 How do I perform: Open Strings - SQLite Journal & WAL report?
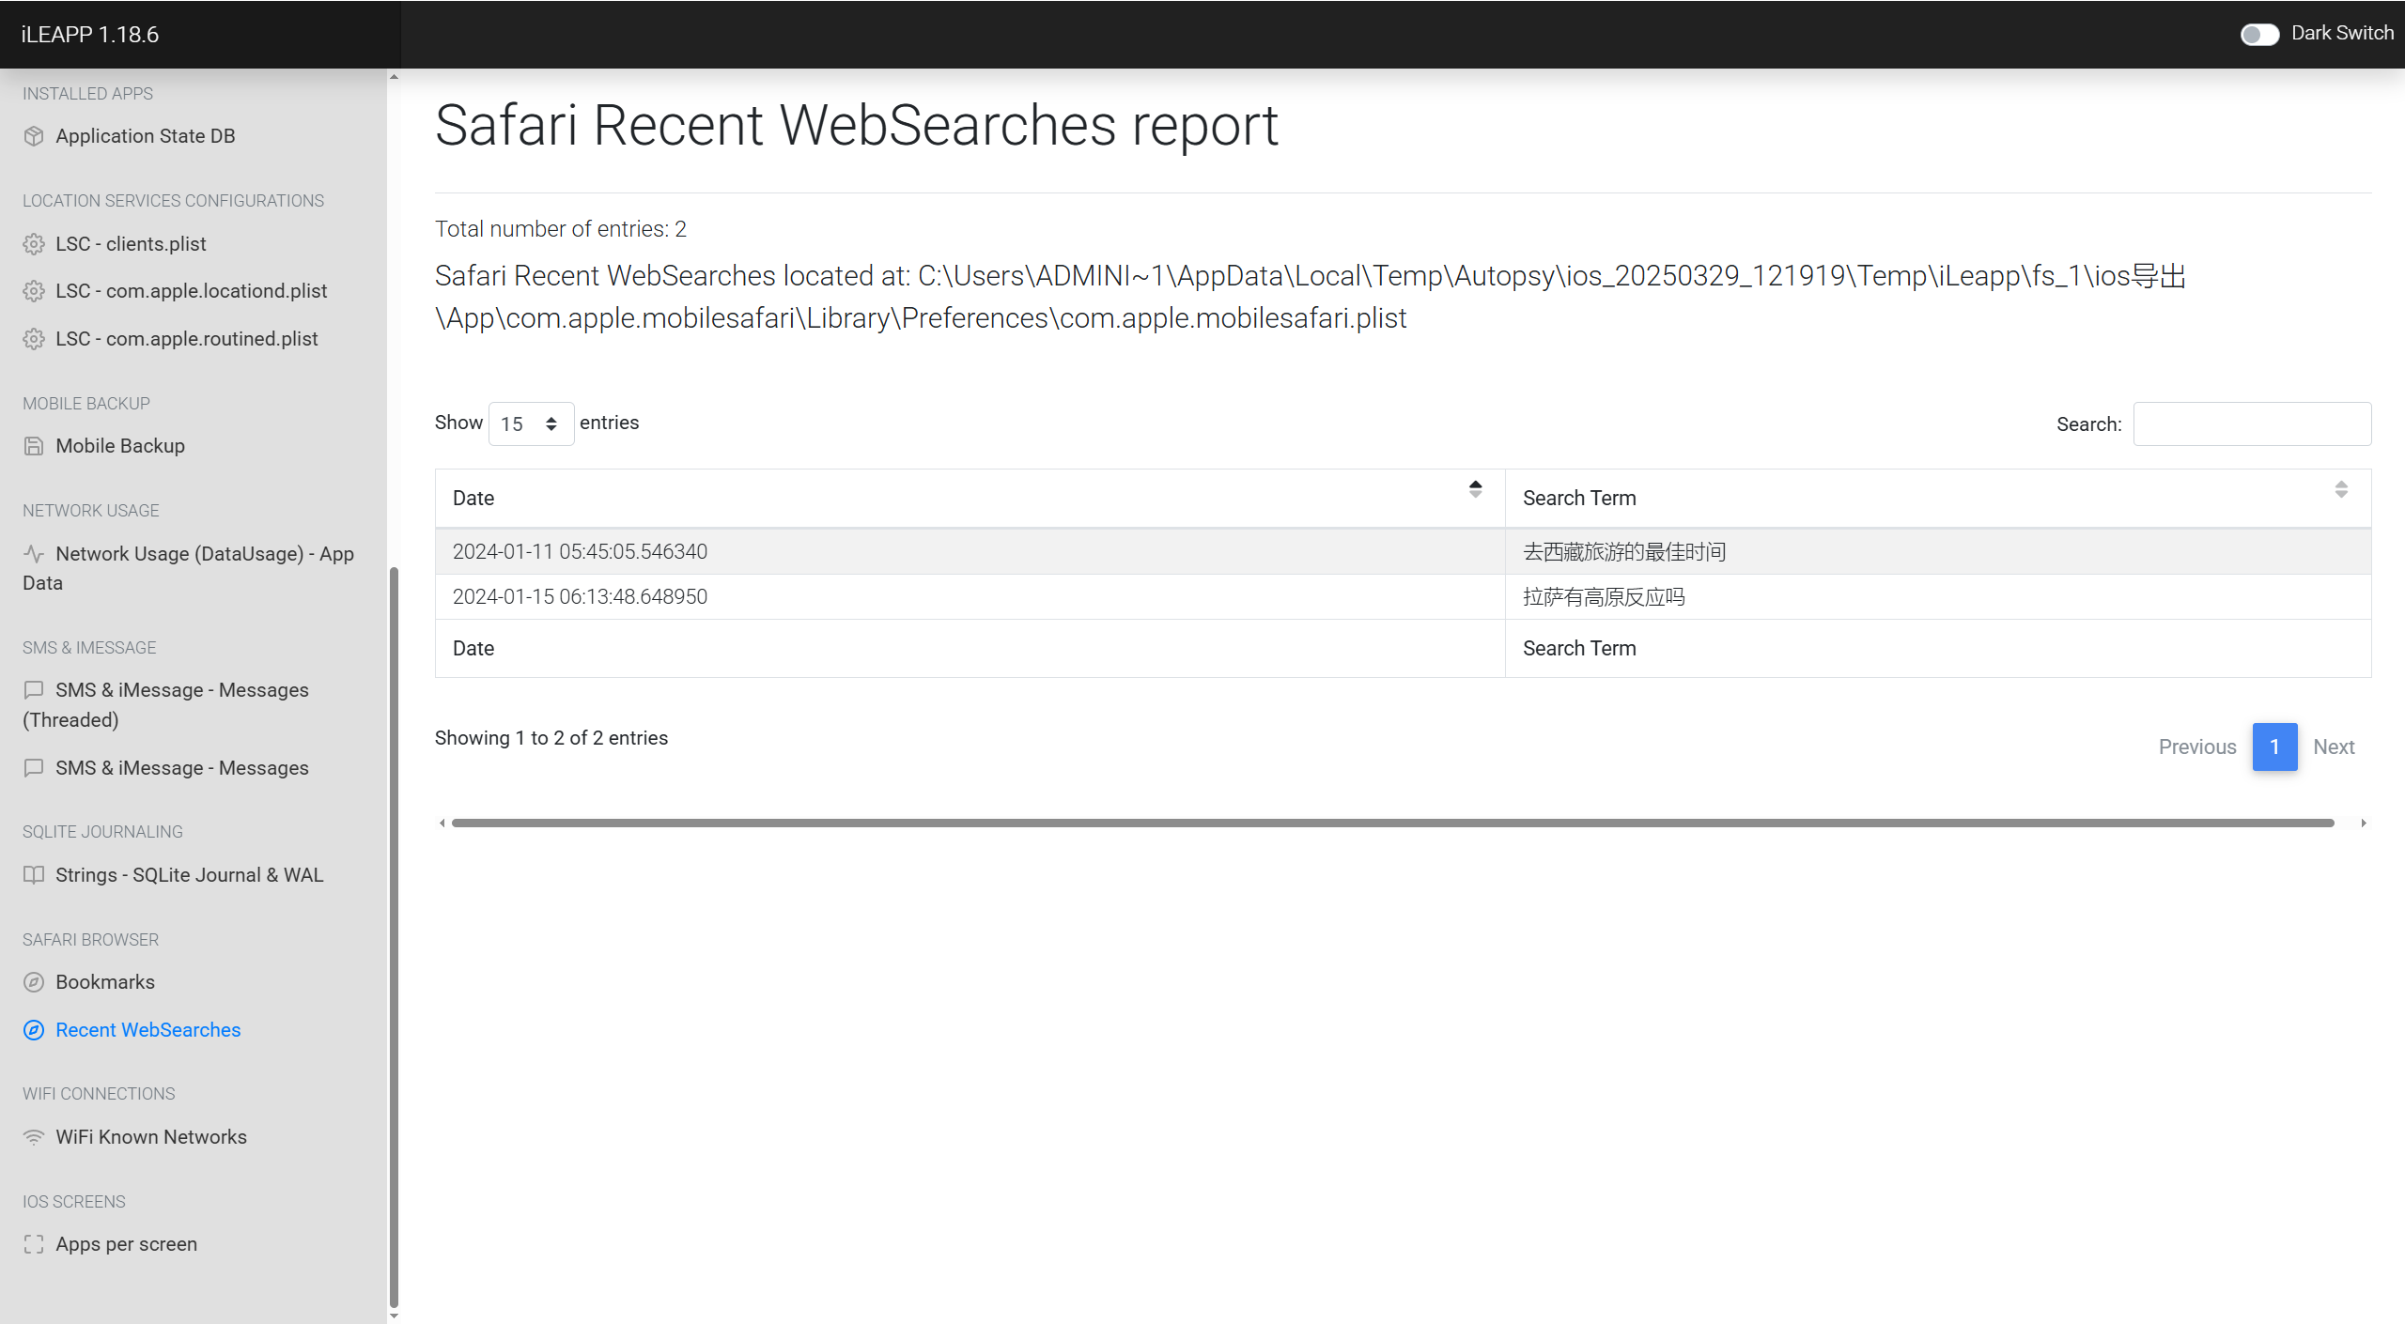pyautogui.click(x=190, y=875)
